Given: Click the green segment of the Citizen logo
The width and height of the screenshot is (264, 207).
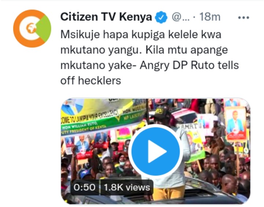Looking at the screenshot, I should 44,29.
